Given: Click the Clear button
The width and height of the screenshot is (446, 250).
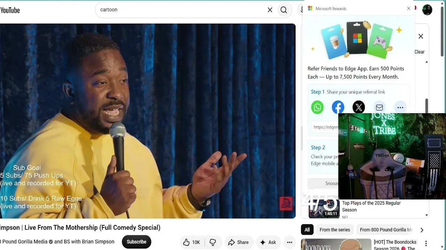Looking at the screenshot, I should click(x=420, y=52).
